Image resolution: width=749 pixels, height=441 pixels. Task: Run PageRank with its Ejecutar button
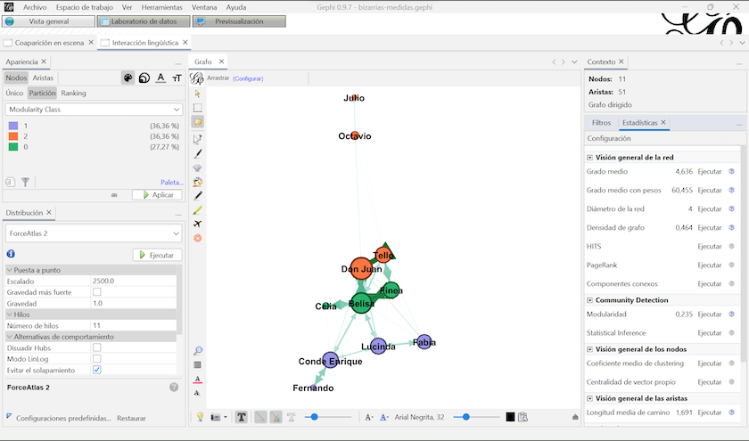pyautogui.click(x=709, y=265)
